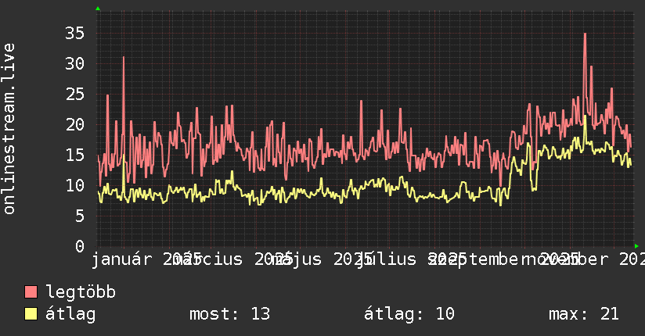Select the átlag legend label next to yellow swatch

click(70, 314)
